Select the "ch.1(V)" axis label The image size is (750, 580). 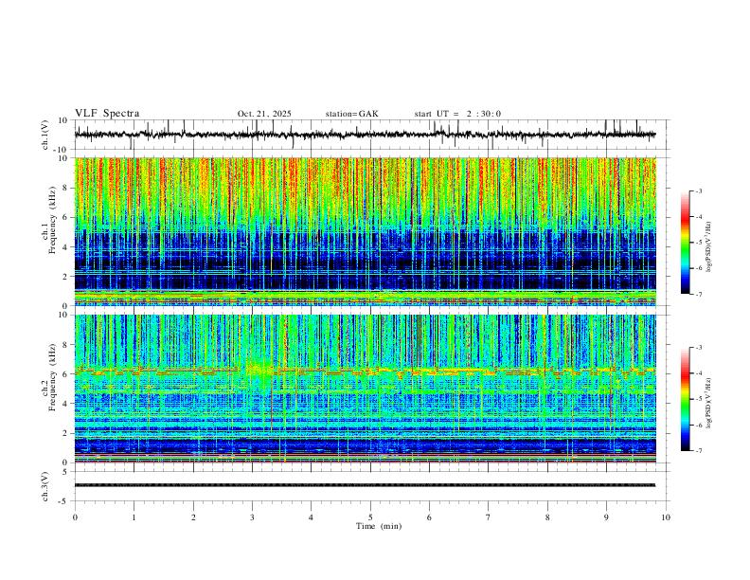(x=45, y=135)
